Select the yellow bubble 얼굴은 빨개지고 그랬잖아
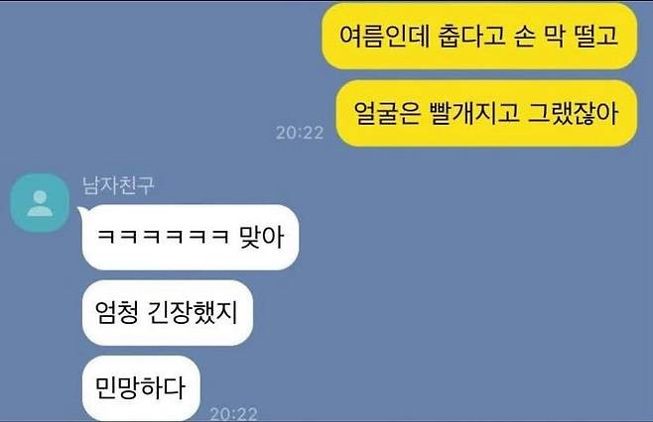653x422 pixels. (486, 113)
